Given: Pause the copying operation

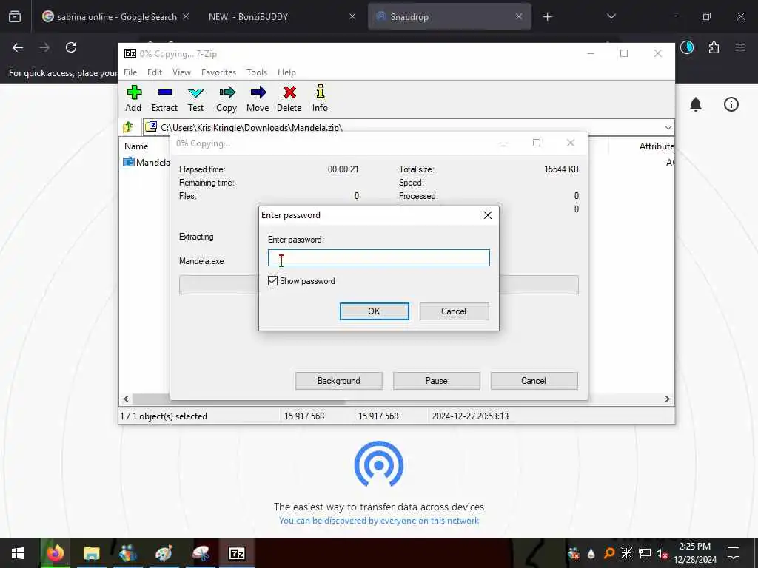Looking at the screenshot, I should pyautogui.click(x=436, y=381).
